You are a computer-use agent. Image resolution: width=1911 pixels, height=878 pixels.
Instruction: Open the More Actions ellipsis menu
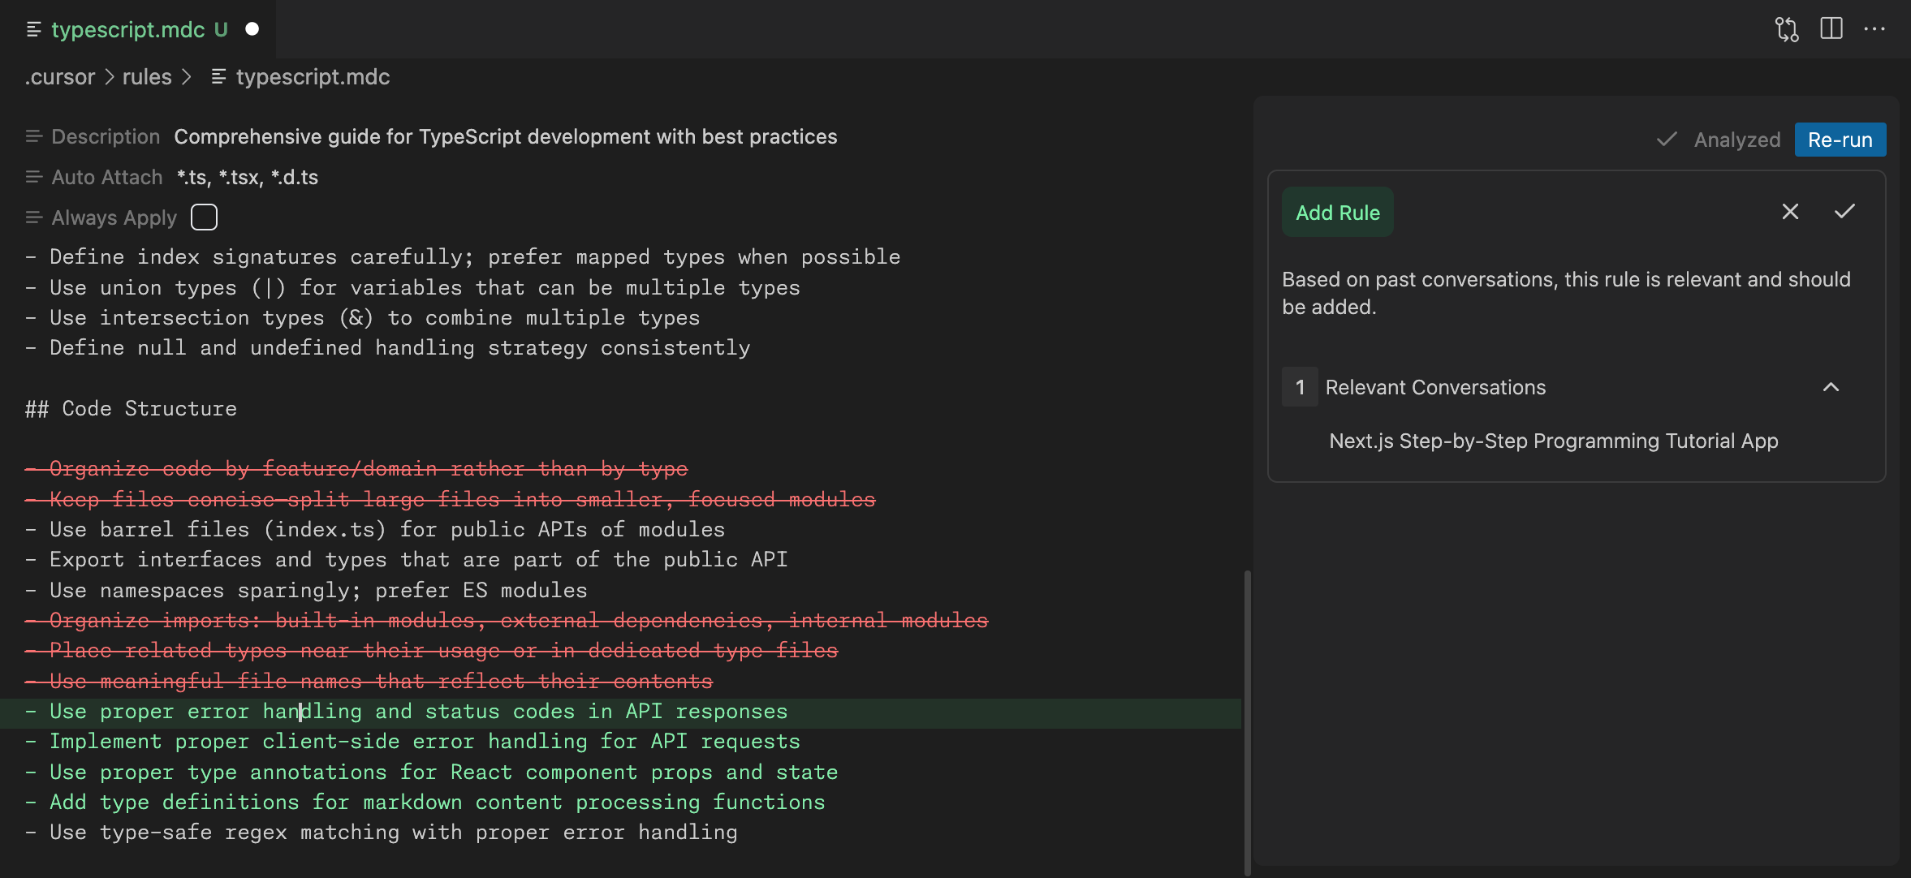click(x=1875, y=29)
